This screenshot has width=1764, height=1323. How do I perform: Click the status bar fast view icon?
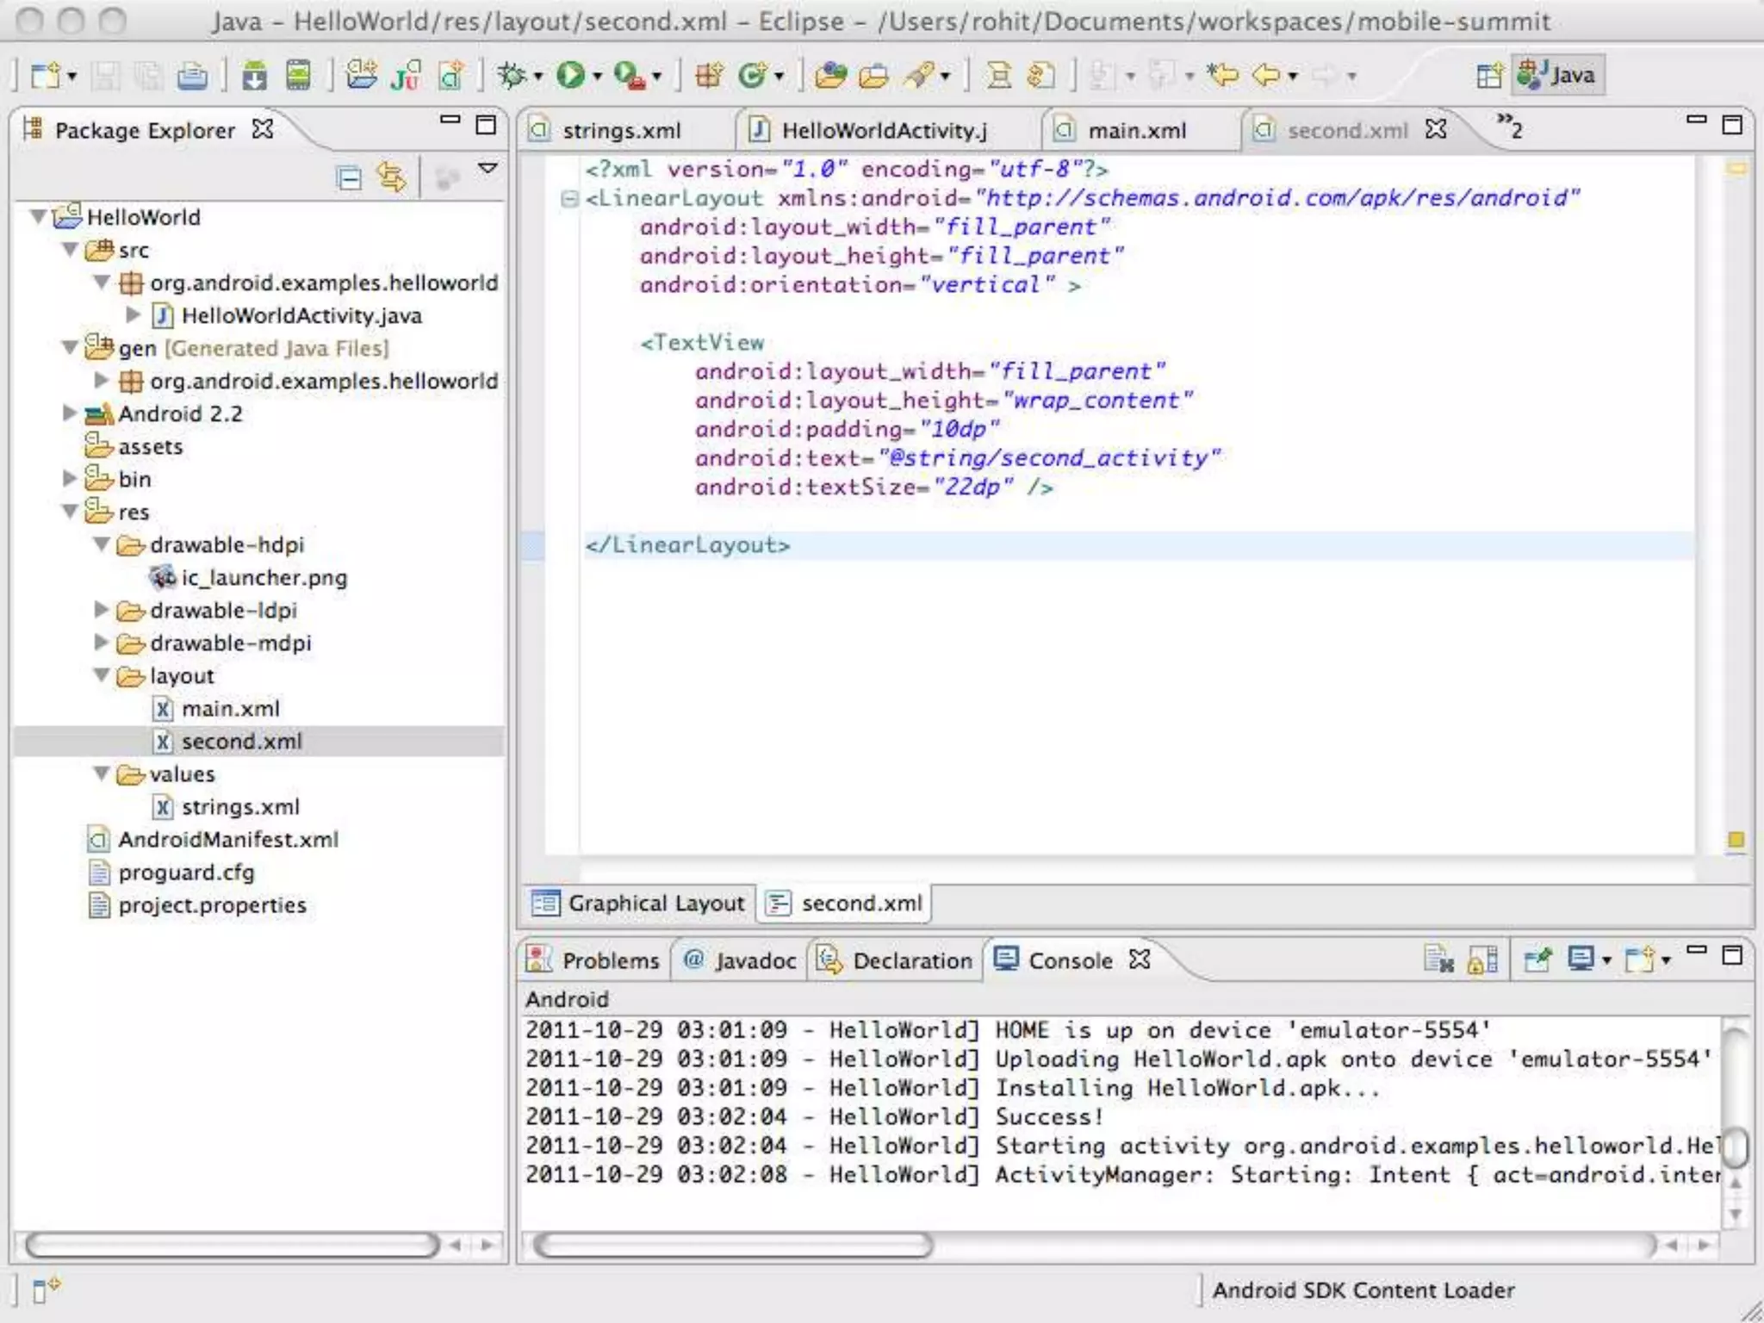(46, 1289)
